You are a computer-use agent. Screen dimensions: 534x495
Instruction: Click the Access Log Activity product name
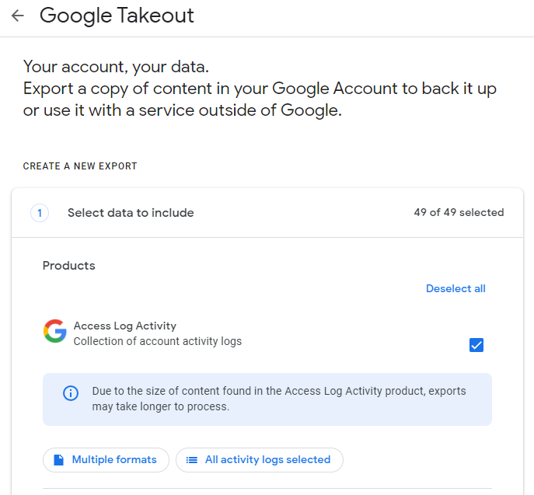coord(124,326)
